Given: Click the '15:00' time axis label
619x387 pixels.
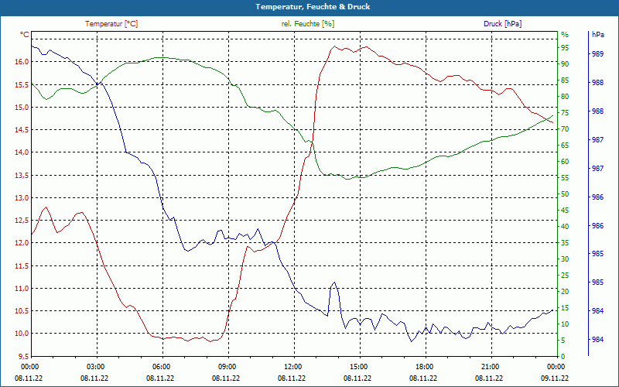Looking at the screenshot, I should pyautogui.click(x=360, y=366).
